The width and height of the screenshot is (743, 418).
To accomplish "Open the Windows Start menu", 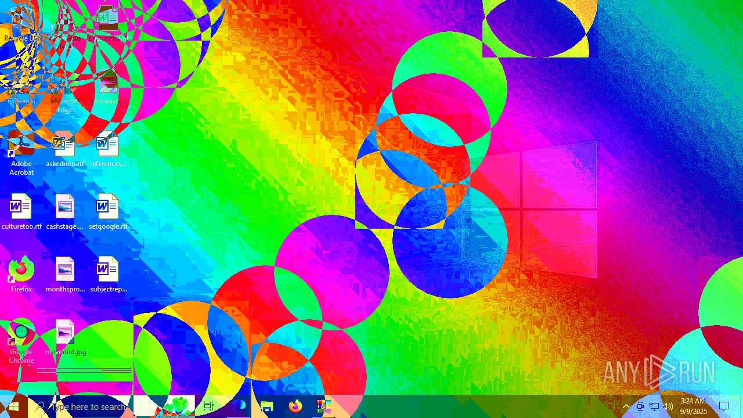I will tap(14, 406).
